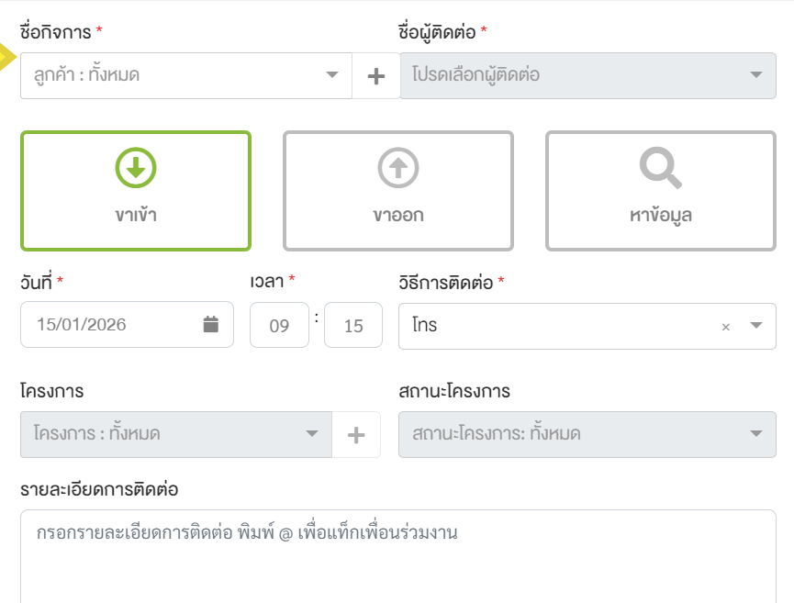Click the upload arrow icon on ขาออก

pos(397,168)
